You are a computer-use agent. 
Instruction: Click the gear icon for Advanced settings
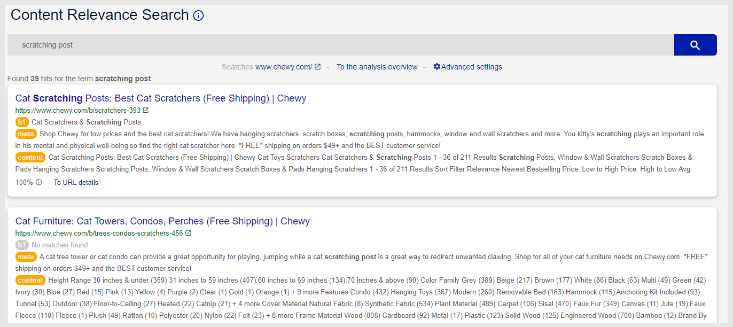coord(437,67)
